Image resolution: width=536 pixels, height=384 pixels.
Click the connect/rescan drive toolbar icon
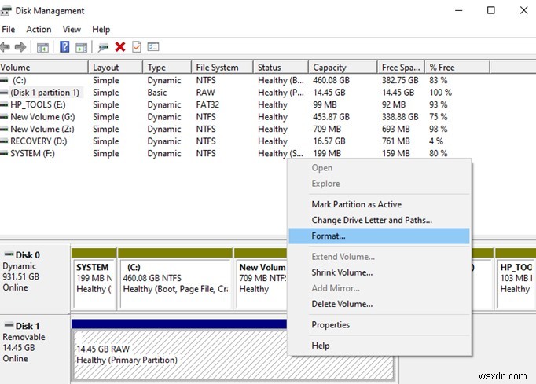[x=104, y=48]
